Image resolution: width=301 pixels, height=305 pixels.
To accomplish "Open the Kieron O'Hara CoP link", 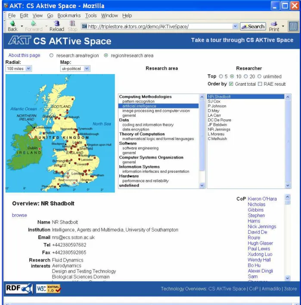I will click(262, 199).
